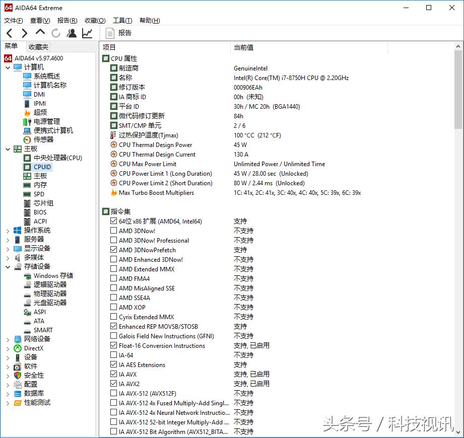Select the 传感器 sensor item
The height and width of the screenshot is (438, 464).
43,139
